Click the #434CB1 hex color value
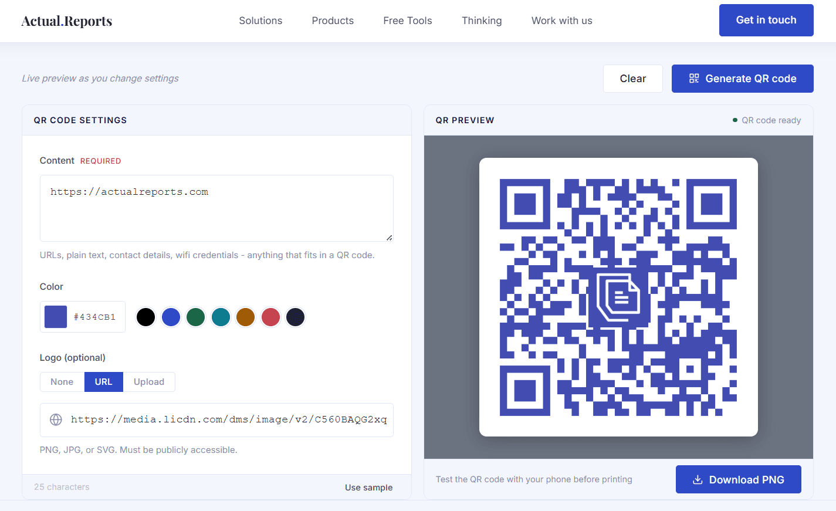The height and width of the screenshot is (511, 836). point(95,317)
